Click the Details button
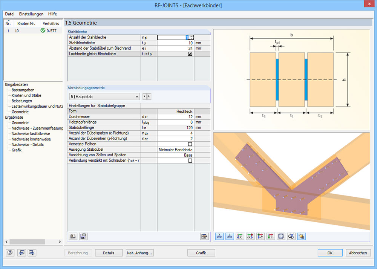The width and height of the screenshot is (377, 269). 109,253
